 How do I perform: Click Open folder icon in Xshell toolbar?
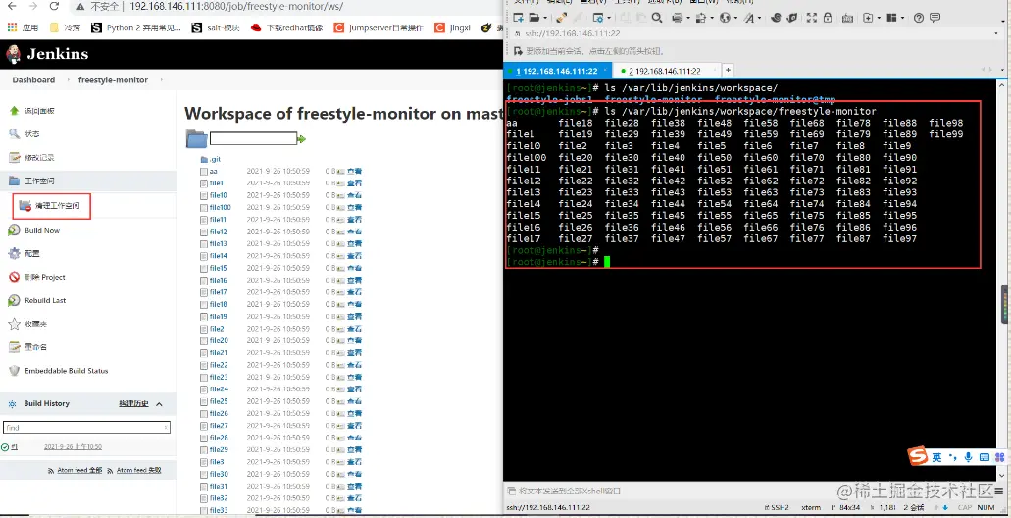(x=534, y=18)
